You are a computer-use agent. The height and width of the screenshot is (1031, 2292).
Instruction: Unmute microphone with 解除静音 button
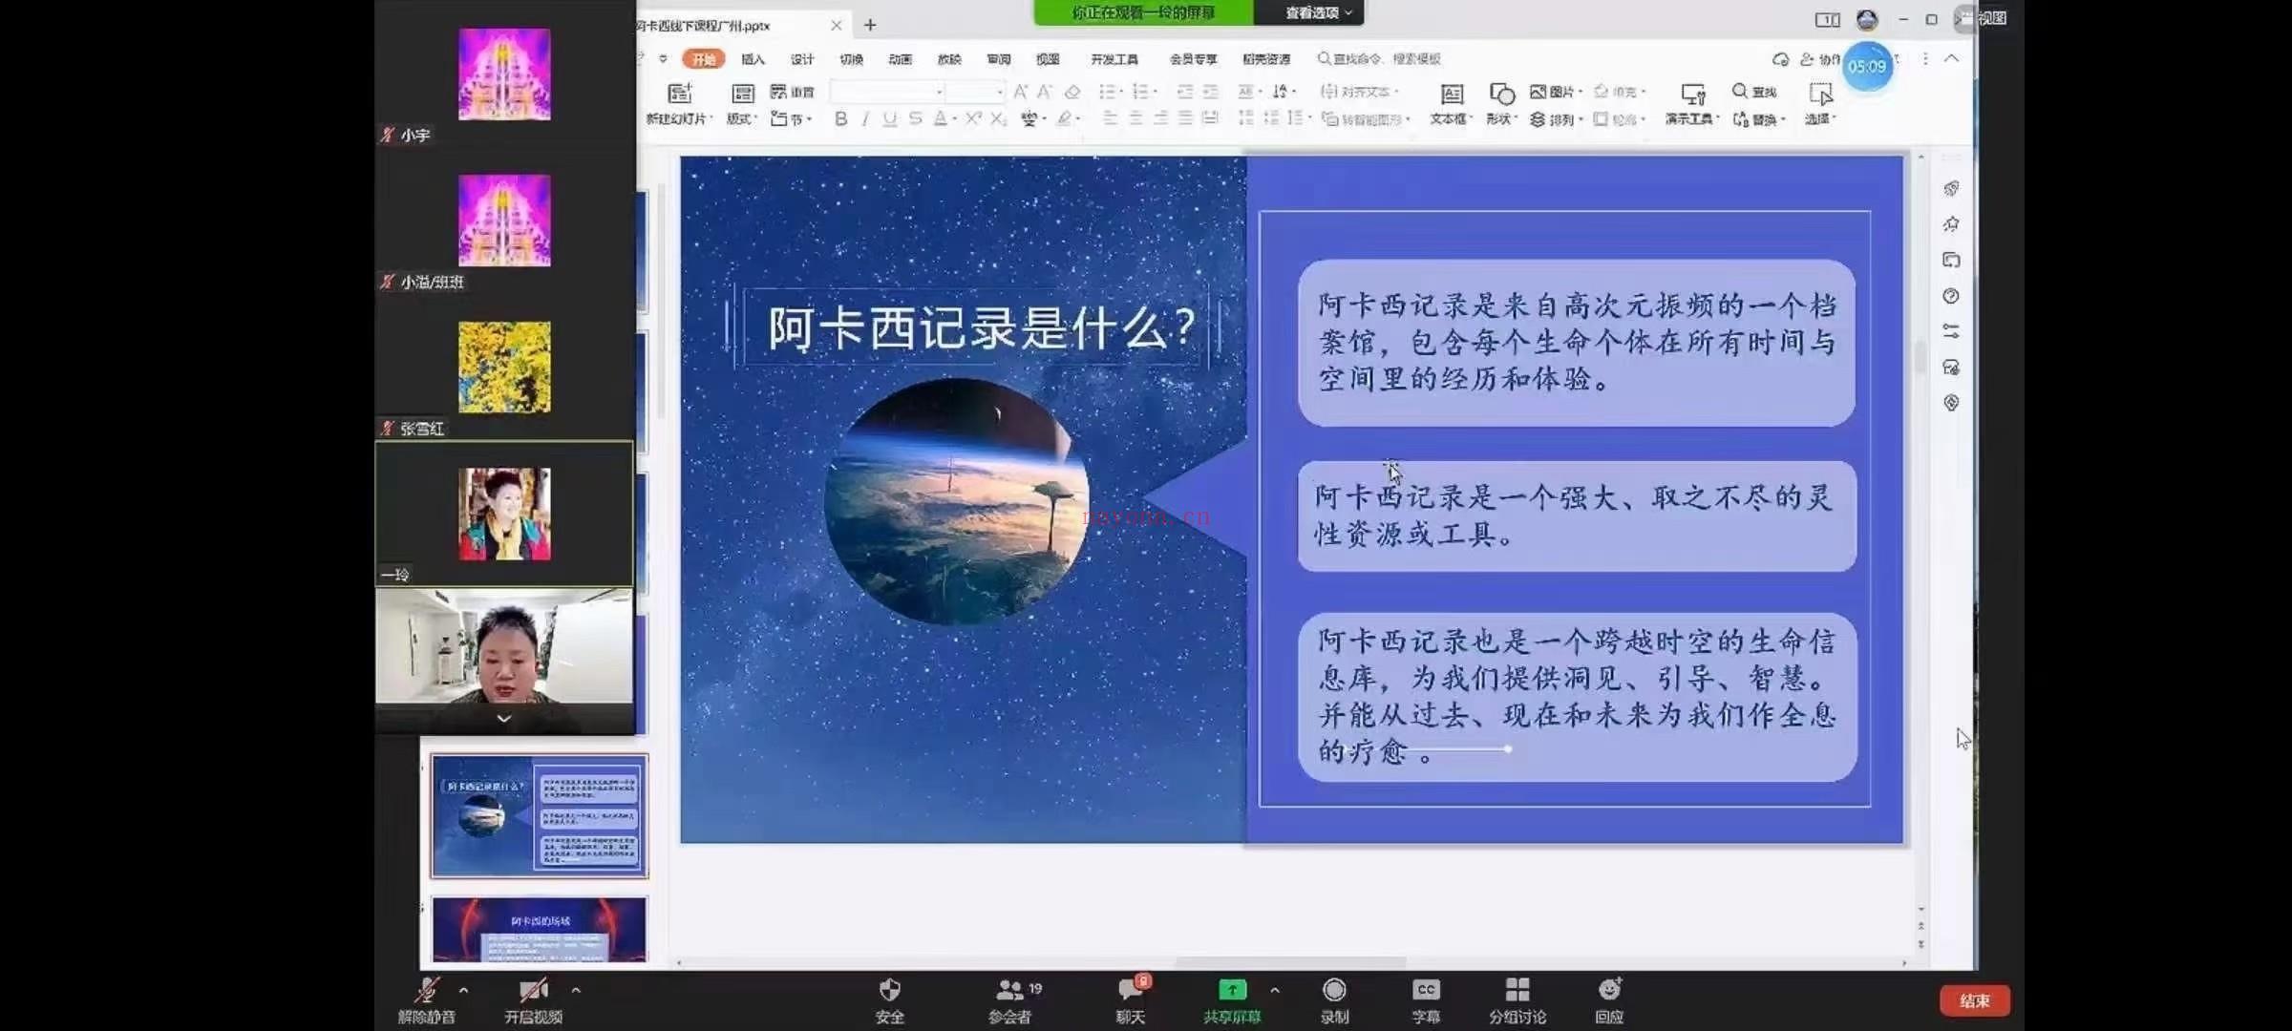426,999
